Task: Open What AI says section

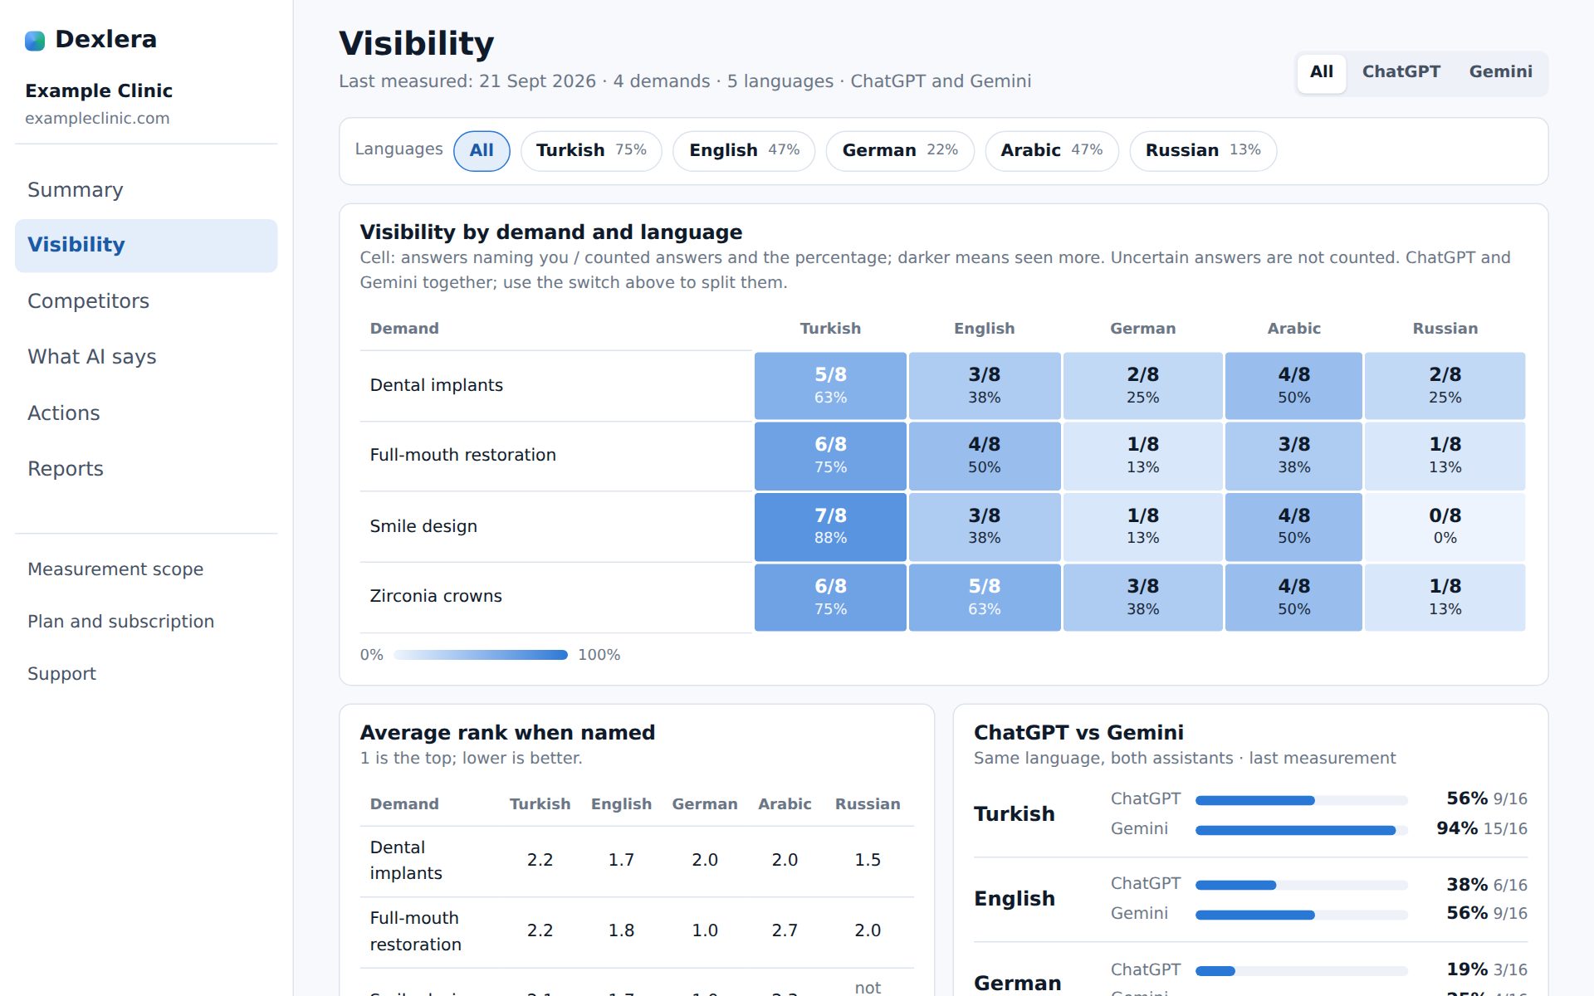Action: (146, 357)
